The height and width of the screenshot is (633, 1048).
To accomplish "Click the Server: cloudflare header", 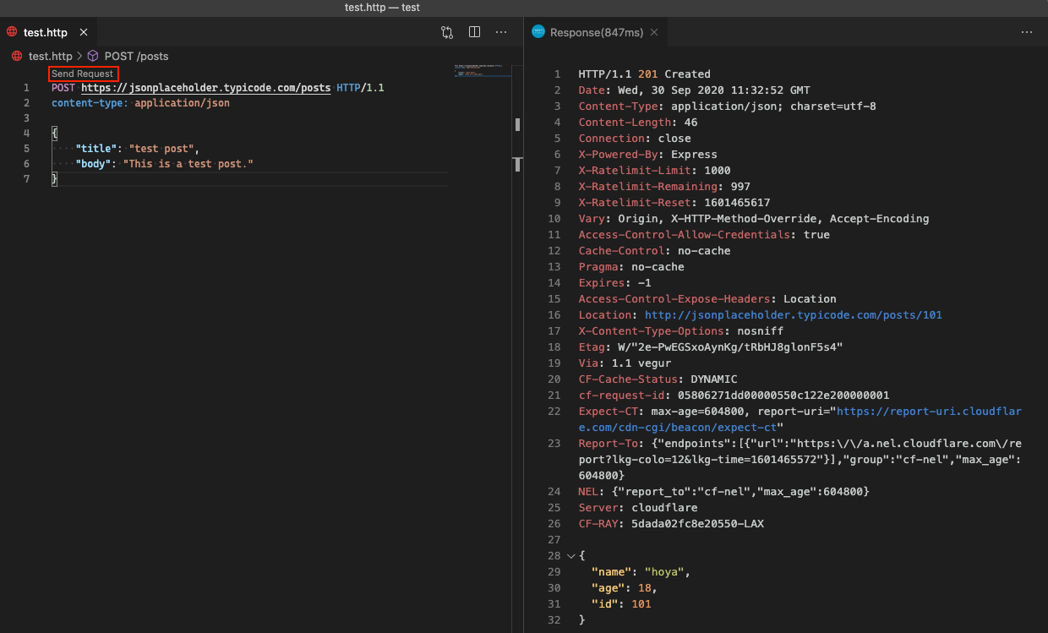I will [638, 507].
